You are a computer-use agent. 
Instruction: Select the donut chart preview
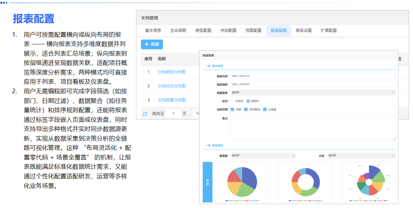pyautogui.click(x=306, y=182)
